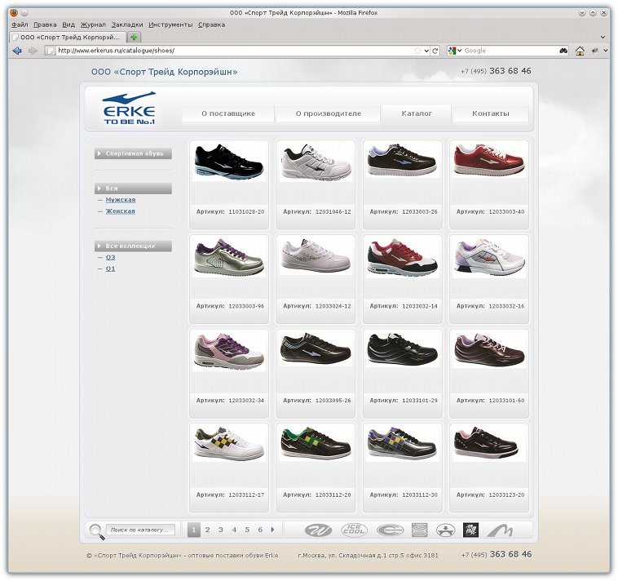Open silver shoe thumbnail артикул 12033003-96
Screen dimensions: 618x581
[x=229, y=256]
